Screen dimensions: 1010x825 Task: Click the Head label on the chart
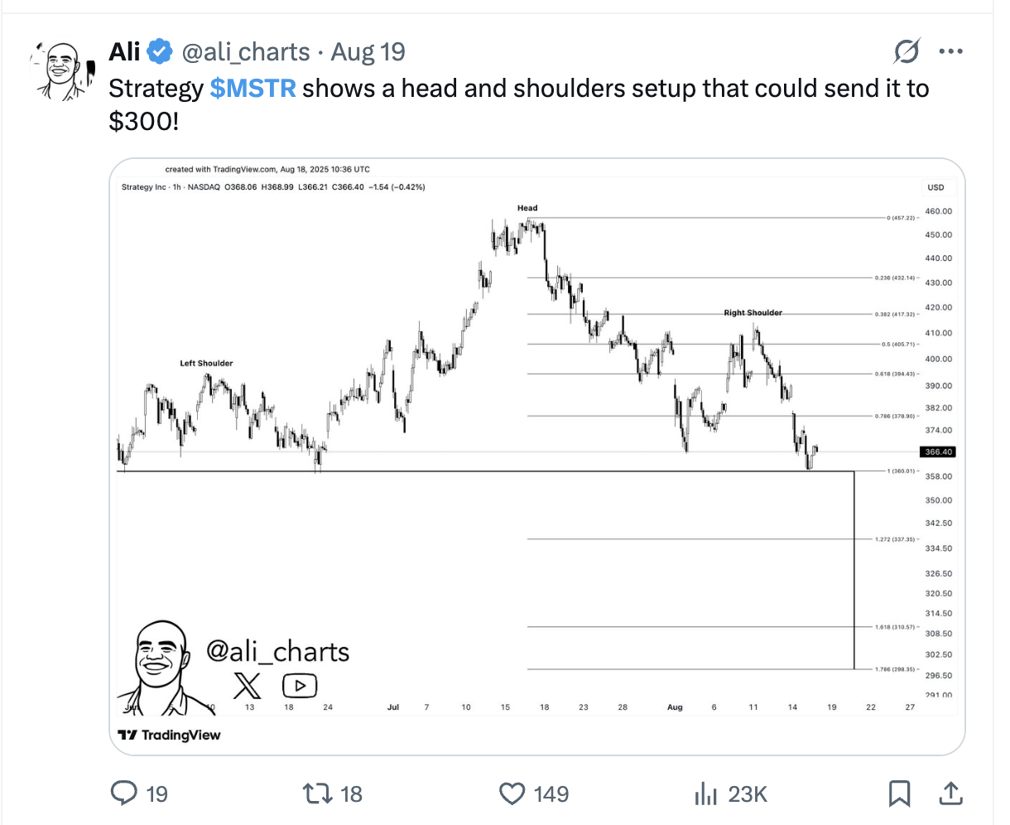point(527,208)
